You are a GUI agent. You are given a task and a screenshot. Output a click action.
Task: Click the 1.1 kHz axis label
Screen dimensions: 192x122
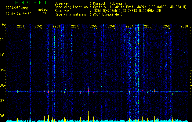click(x=3, y=40)
